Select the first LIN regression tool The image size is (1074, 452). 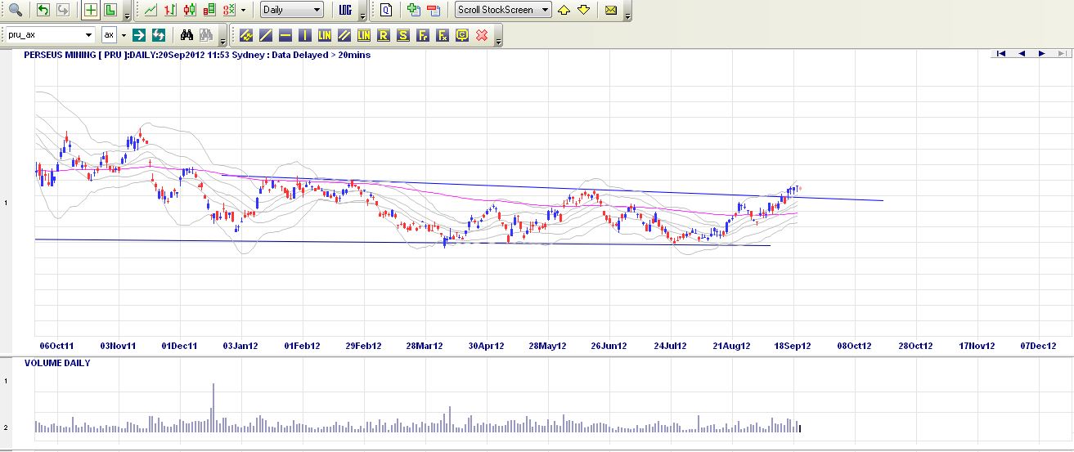coord(325,34)
